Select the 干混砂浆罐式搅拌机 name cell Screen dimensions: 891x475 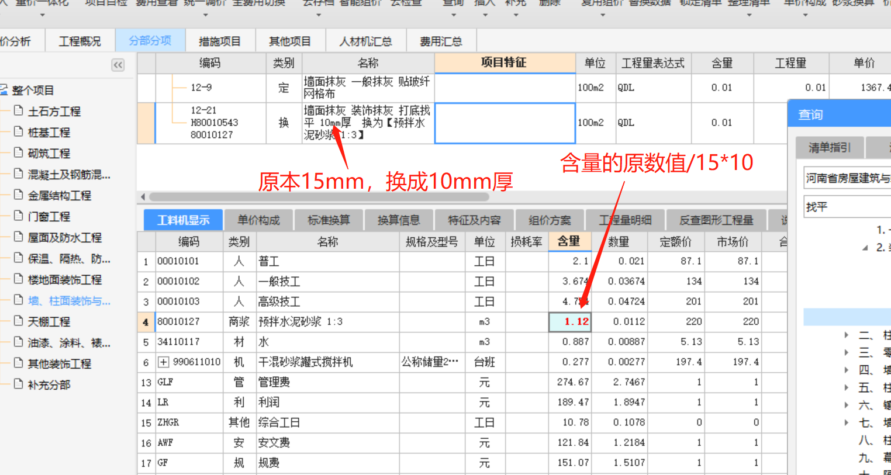pyautogui.click(x=328, y=362)
